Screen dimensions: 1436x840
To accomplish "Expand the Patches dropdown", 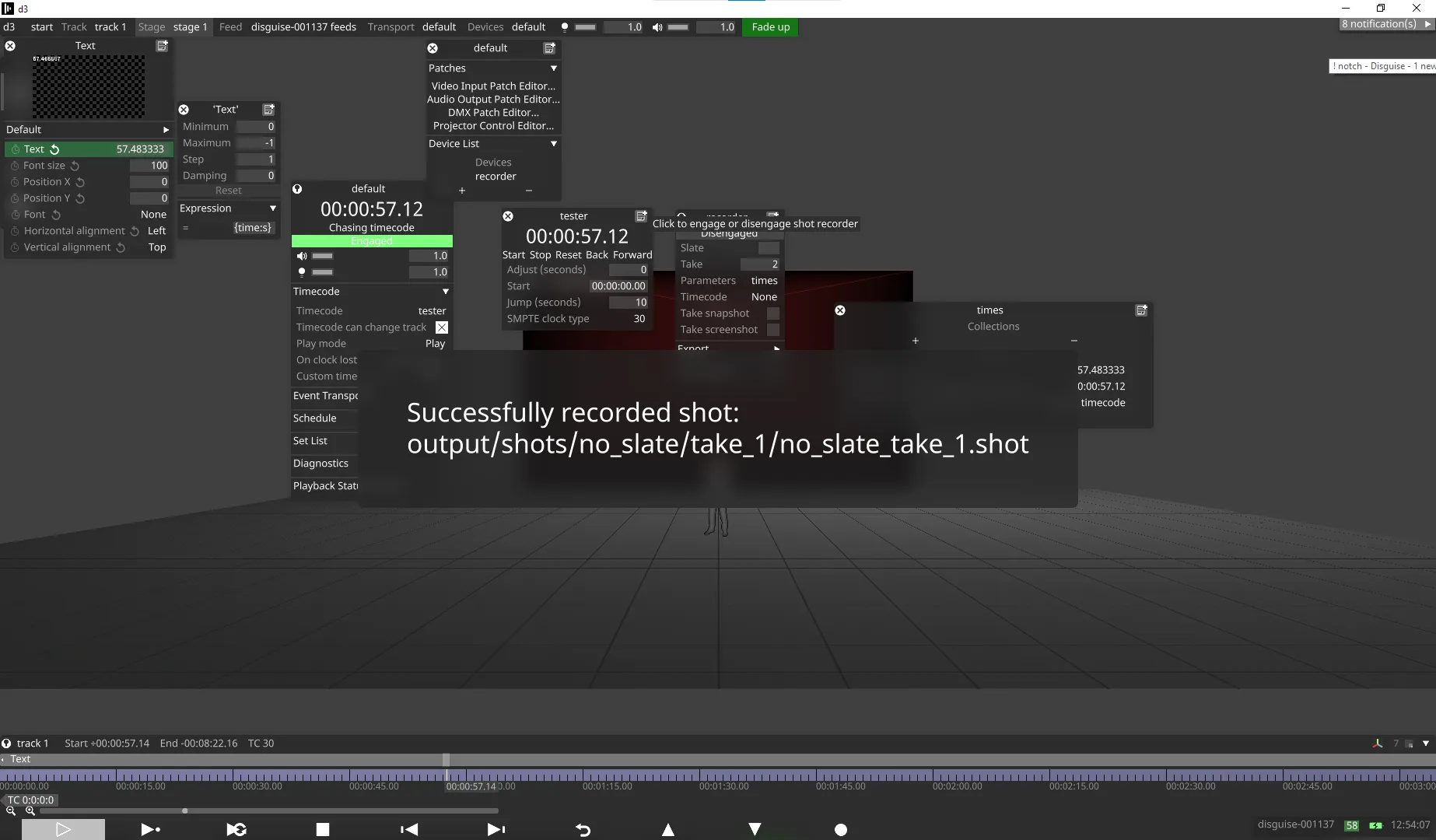I will tap(553, 68).
